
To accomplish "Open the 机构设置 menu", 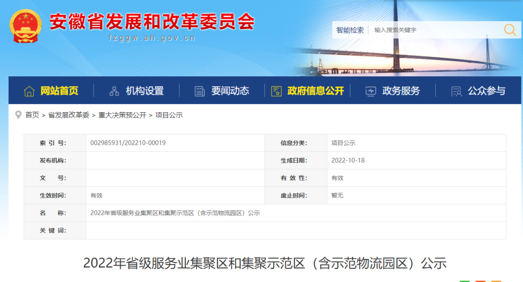I will pos(145,90).
